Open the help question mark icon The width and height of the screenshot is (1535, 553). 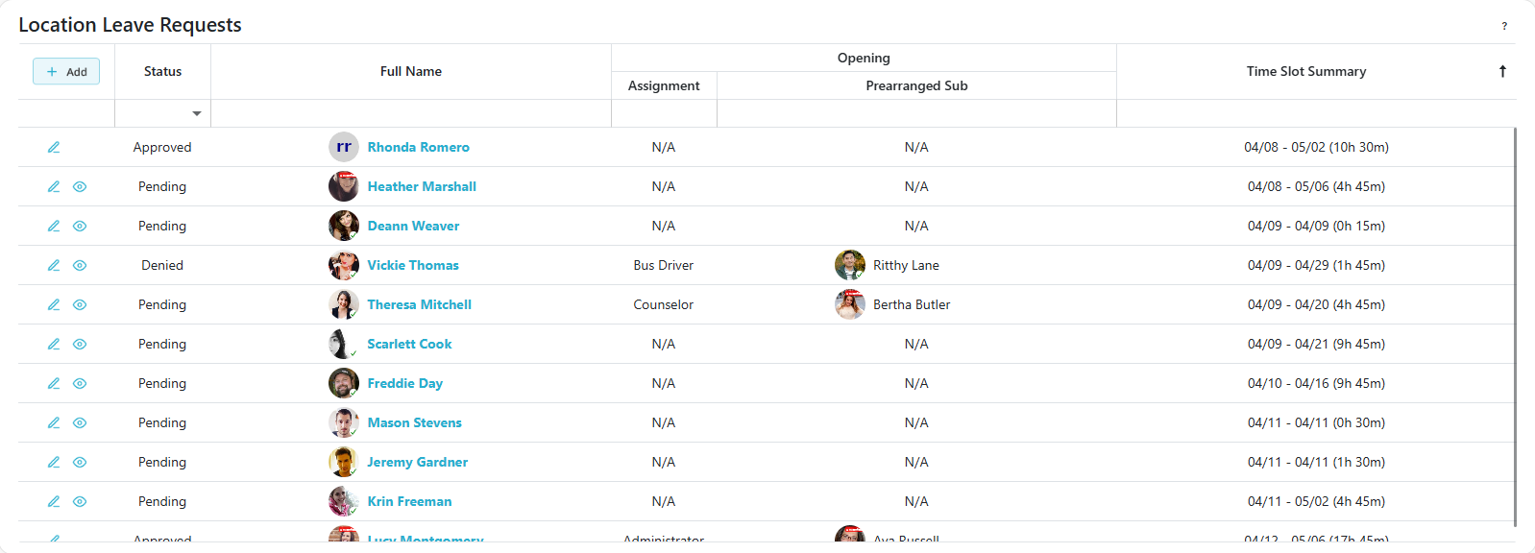pos(1503,26)
